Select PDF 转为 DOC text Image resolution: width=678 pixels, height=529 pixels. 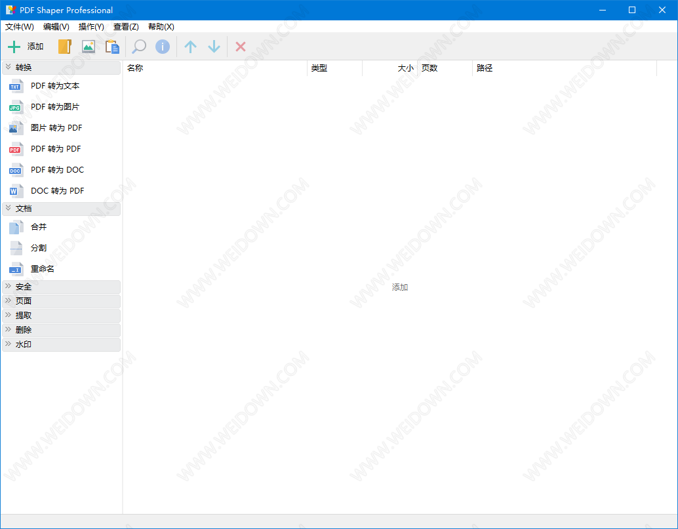point(58,170)
